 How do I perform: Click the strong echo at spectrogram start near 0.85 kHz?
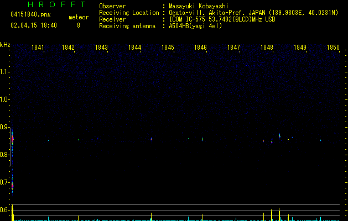tap(12, 139)
